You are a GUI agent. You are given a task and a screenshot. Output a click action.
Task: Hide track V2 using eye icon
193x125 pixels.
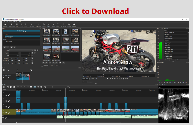6,107
